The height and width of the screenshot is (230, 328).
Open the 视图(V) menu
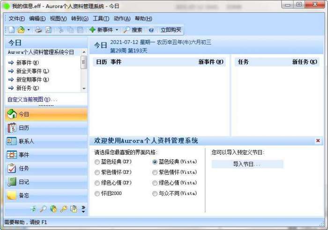(x=58, y=19)
